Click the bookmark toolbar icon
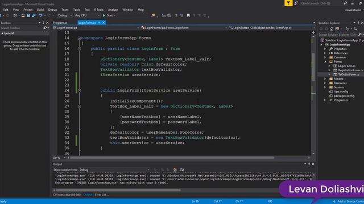Screen dimensions: 364x204 (188, 15)
